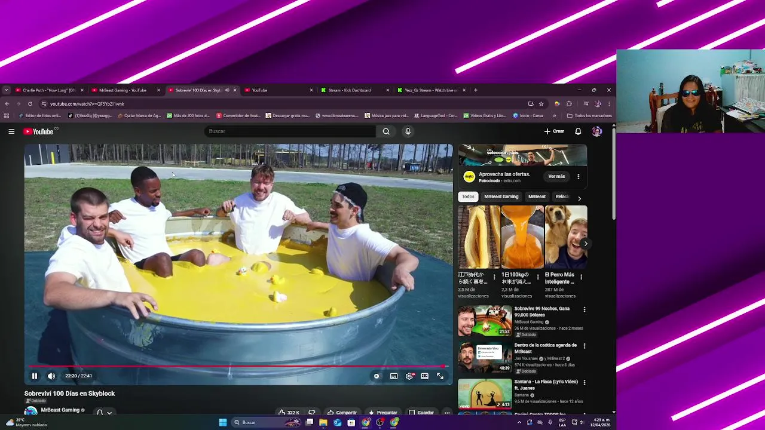Open the Chrome apps grid in bookmarks bar
The height and width of the screenshot is (430, 765).
point(7,115)
